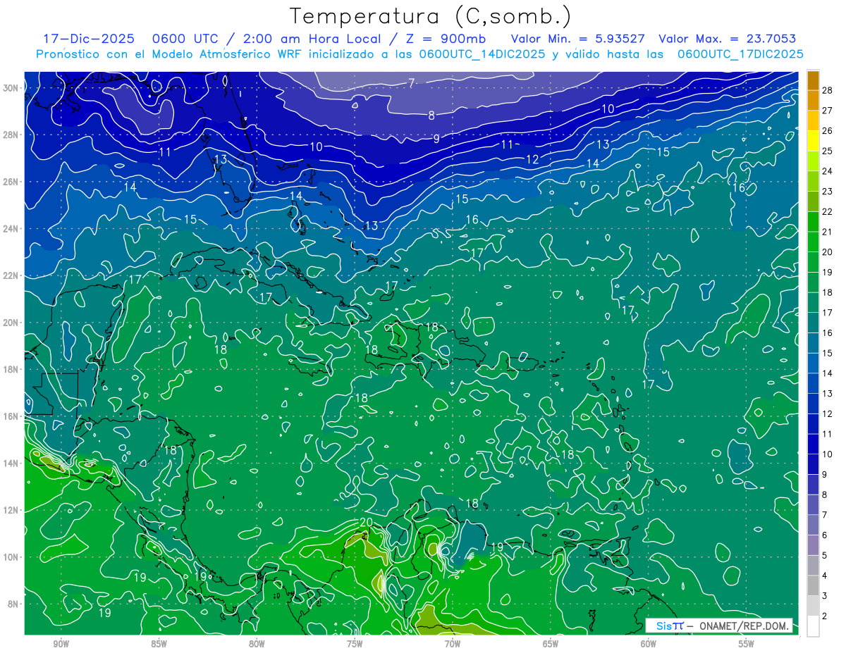The width and height of the screenshot is (846, 653).
Task: Click the brown legend swatch above 28
Action: [813, 80]
